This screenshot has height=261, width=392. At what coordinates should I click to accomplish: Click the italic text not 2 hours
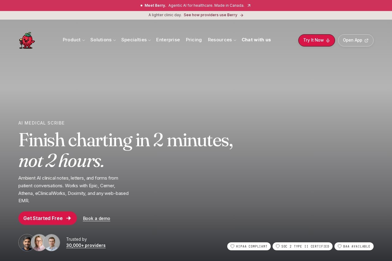tap(61, 161)
